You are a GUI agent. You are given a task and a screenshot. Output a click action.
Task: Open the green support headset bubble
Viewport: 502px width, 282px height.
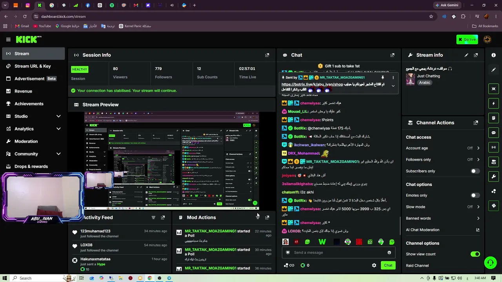[x=490, y=262]
